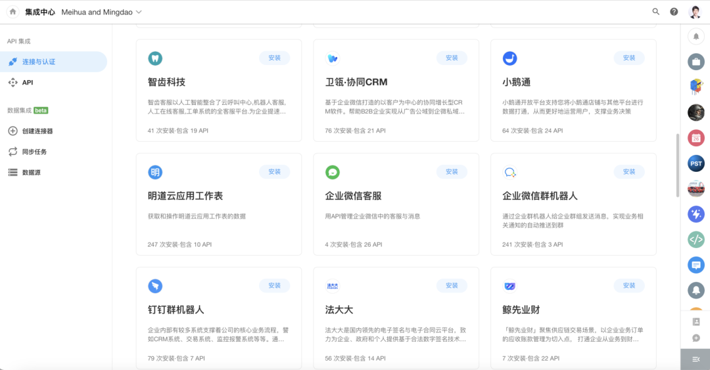This screenshot has height=370, width=710.
Task: Click the 企业微信客服 green logo icon
Action: [x=333, y=172]
